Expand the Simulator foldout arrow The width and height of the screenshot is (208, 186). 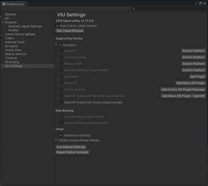tap(56, 44)
